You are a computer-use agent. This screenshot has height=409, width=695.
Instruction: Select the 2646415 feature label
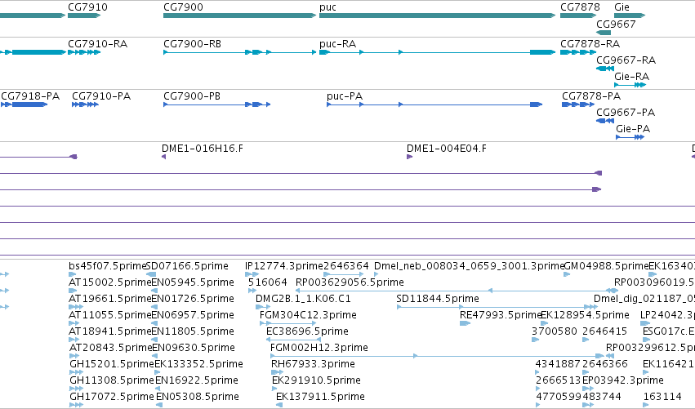604,331
